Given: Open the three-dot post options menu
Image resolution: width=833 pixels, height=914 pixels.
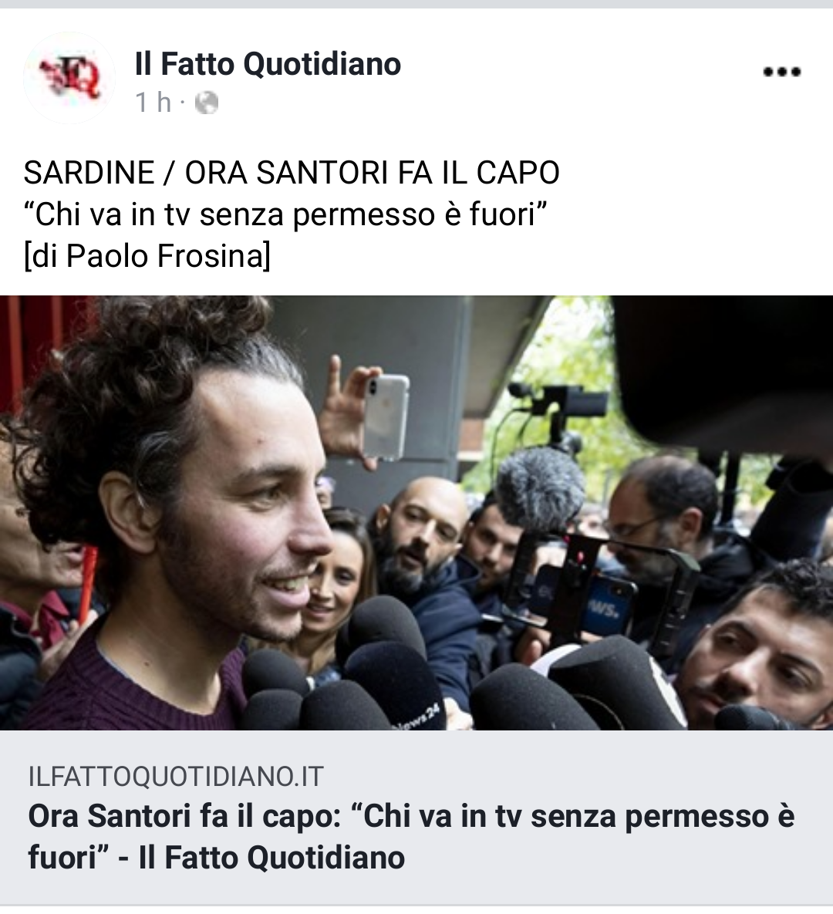Looking at the screenshot, I should point(781,72).
